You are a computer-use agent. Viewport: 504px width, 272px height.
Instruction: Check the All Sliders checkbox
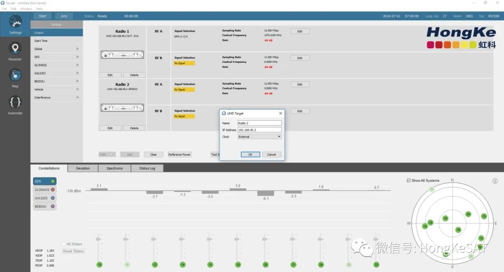(x=63, y=244)
